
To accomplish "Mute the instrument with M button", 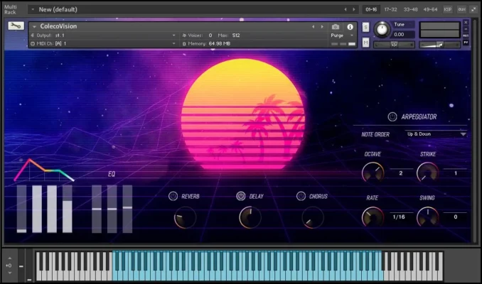I will point(365,43).
